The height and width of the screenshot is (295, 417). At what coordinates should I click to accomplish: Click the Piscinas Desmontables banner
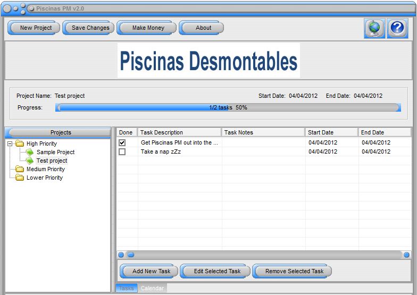(x=208, y=61)
